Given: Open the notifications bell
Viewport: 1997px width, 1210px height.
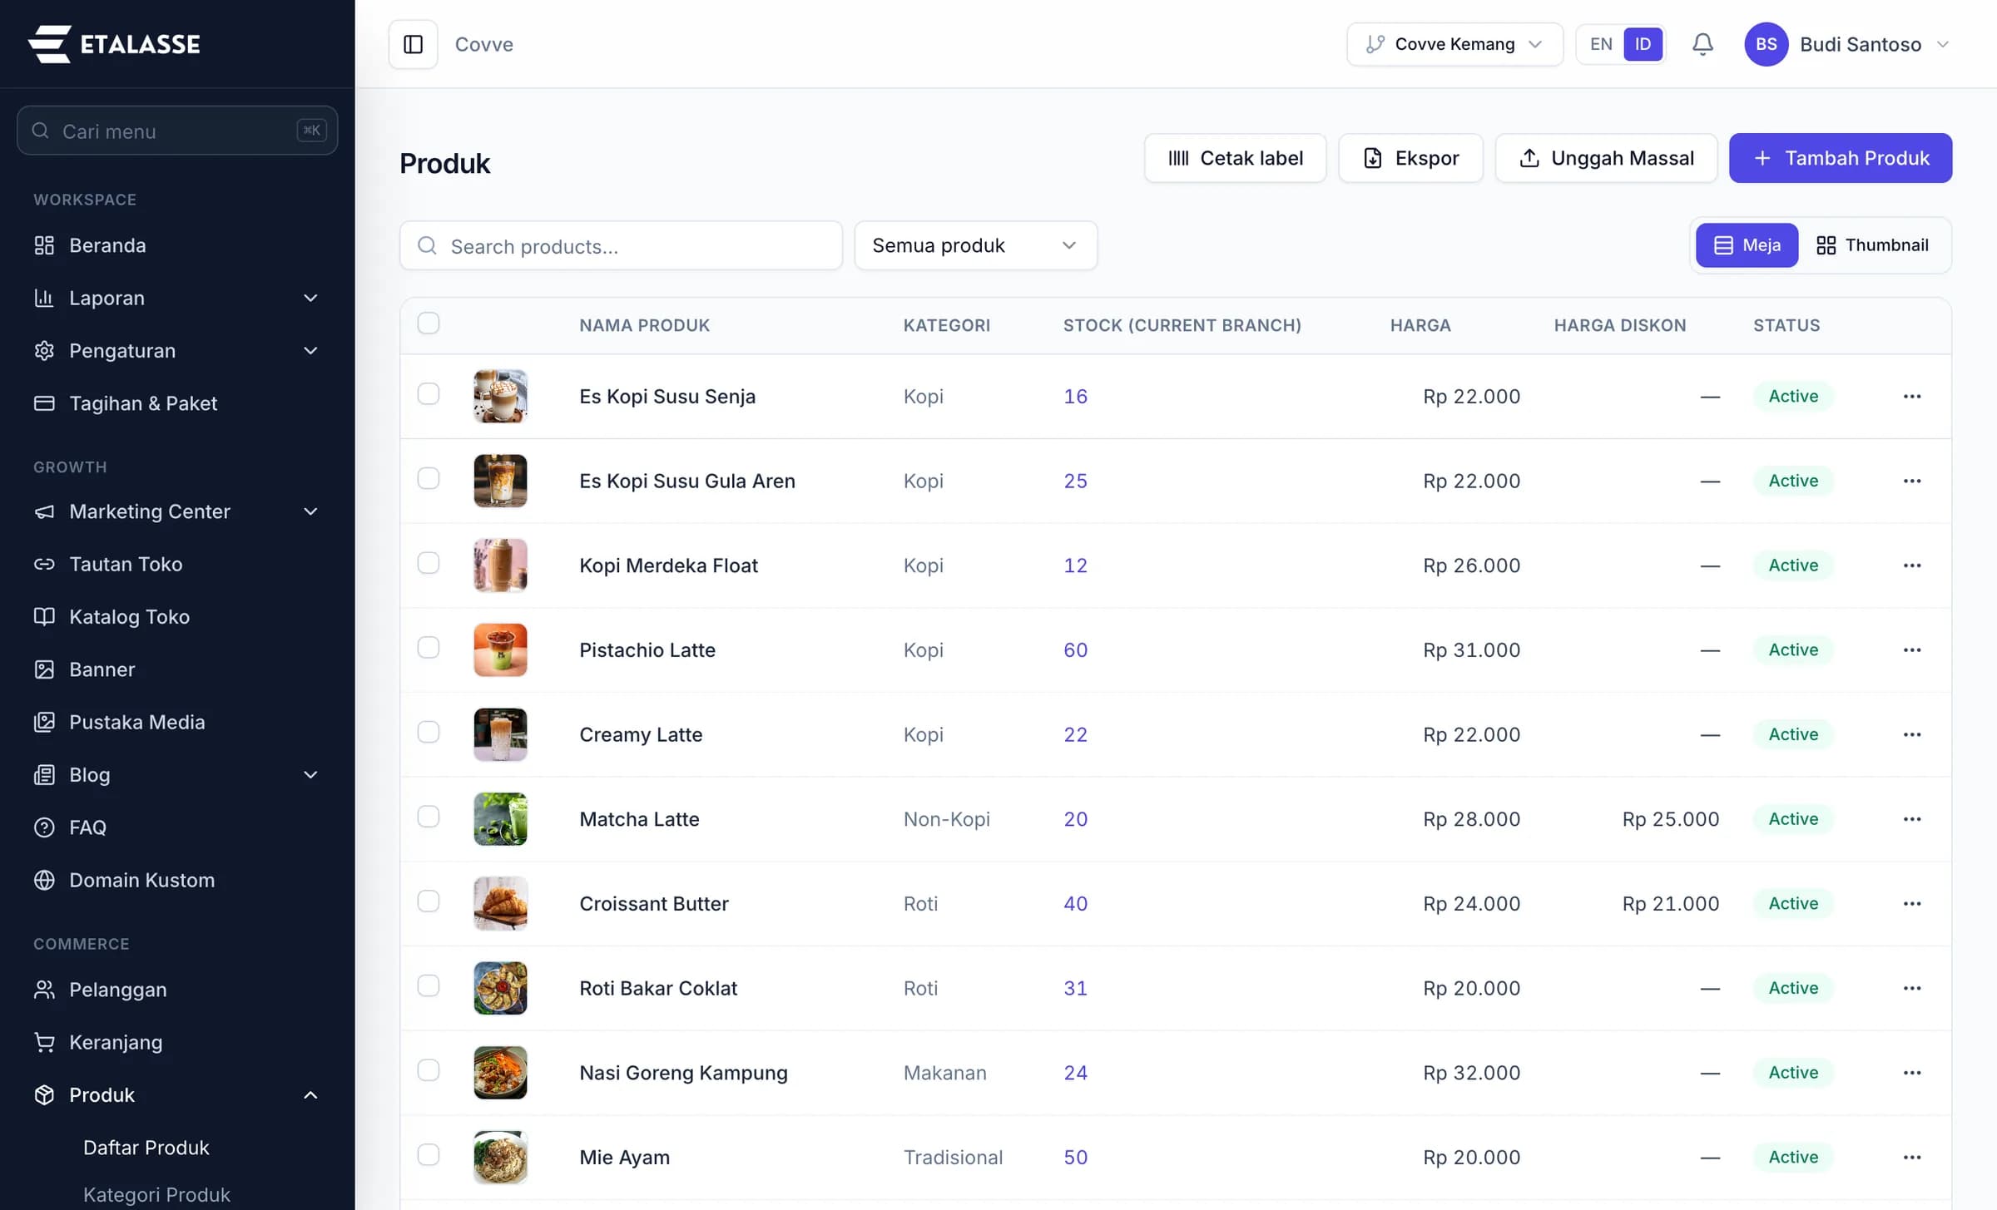Looking at the screenshot, I should (1702, 44).
